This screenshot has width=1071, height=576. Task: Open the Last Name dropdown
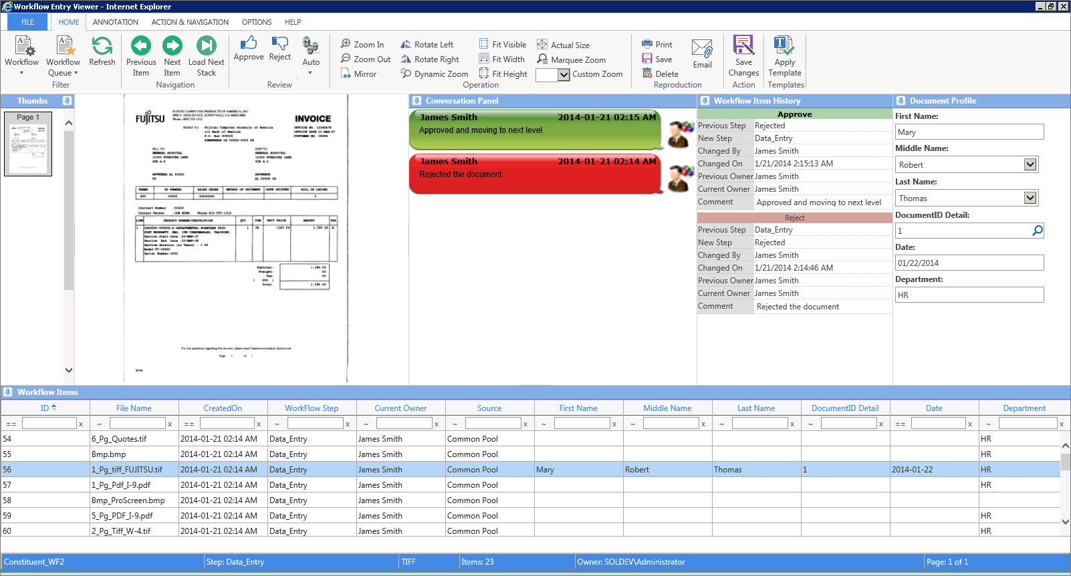pos(1030,198)
